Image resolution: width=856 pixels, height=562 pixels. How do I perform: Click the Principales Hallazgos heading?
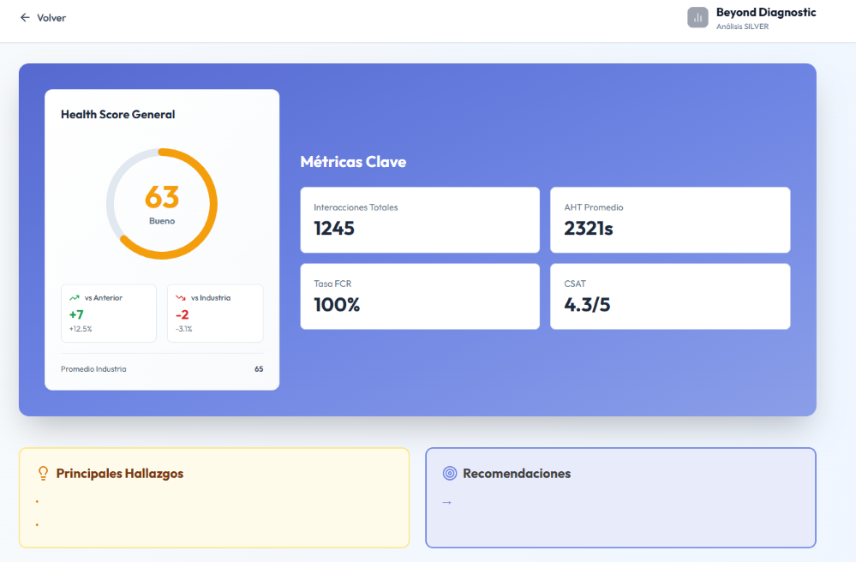click(120, 474)
